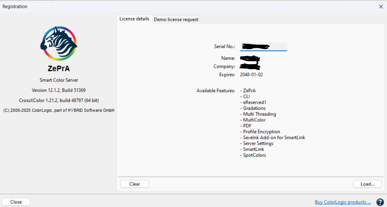Screen dimensions: 387x207
Task: Open the Demo license request tab
Action: (x=176, y=19)
